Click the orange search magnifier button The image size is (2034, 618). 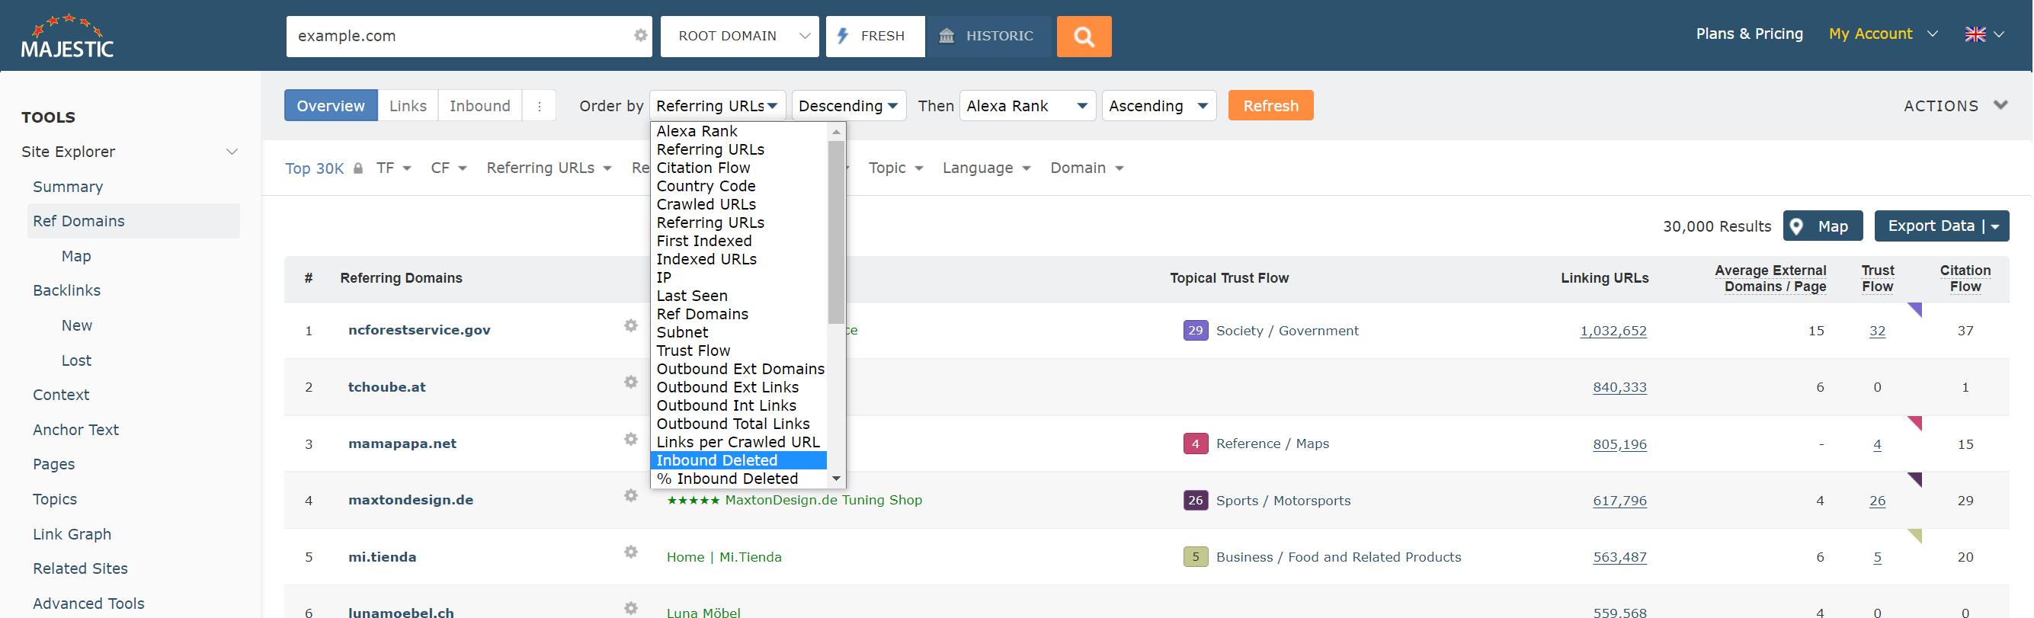tap(1084, 37)
